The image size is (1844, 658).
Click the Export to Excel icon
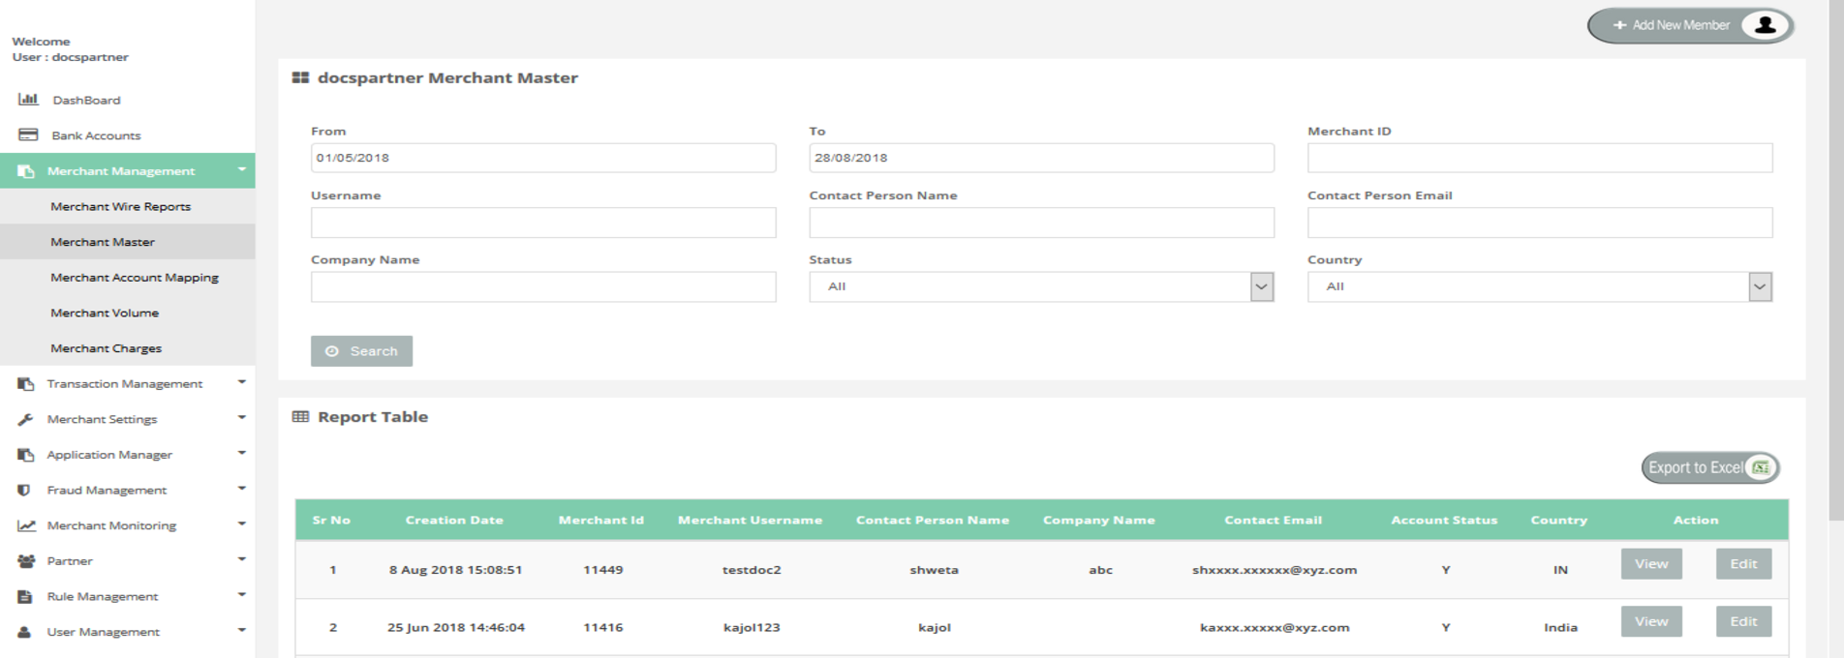(x=1760, y=467)
